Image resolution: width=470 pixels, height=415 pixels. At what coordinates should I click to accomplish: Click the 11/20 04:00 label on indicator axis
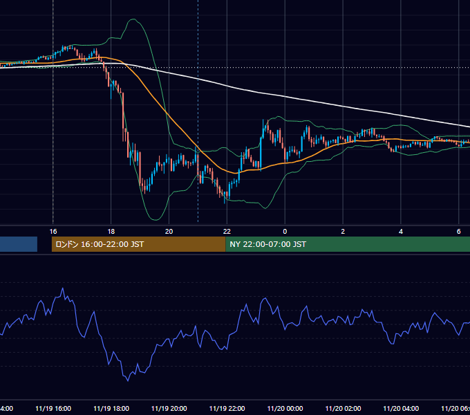coord(401,408)
